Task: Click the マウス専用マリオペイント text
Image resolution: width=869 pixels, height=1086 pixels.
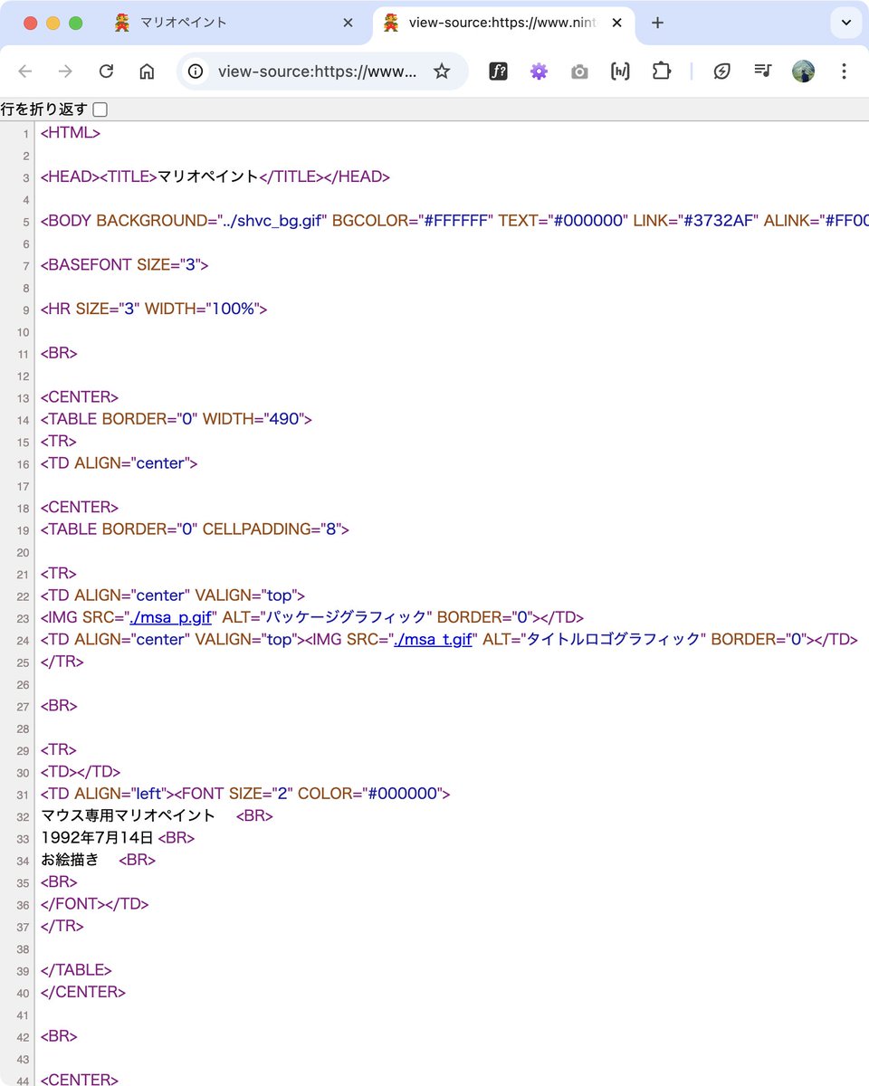Action: pos(129,815)
